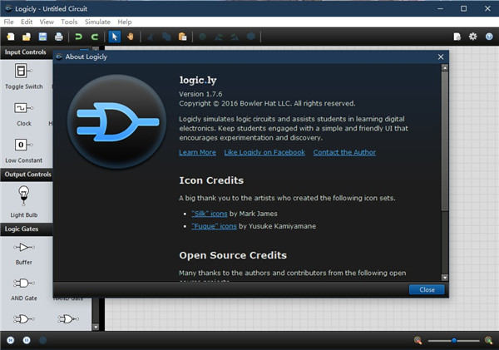Open the File menu
Viewport: 499px width, 350px height.
click(8, 22)
